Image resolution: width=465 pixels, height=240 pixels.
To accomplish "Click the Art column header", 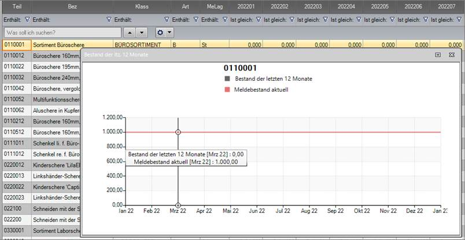I will [x=184, y=6].
